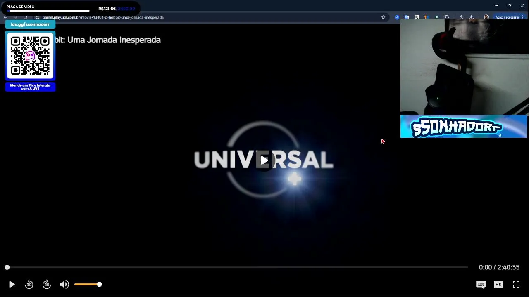
Task: Open the blue circular extension icon
Action: [x=397, y=17]
